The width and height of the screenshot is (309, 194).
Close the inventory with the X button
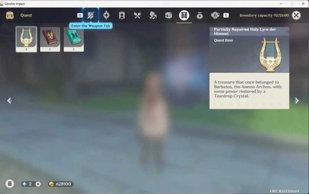tap(296, 15)
